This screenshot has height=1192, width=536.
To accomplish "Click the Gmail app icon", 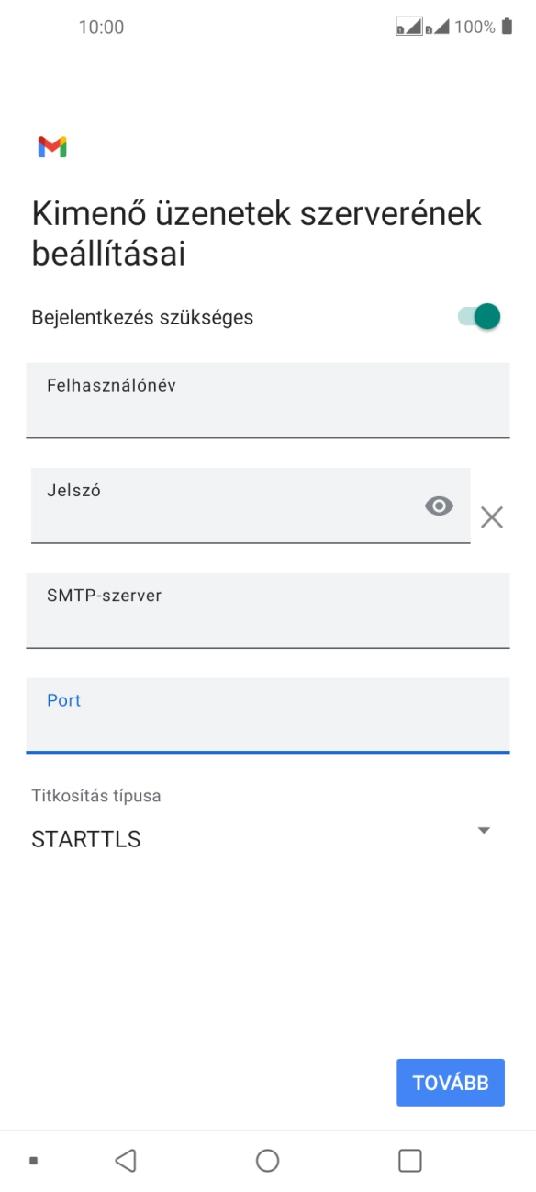I will [52, 145].
